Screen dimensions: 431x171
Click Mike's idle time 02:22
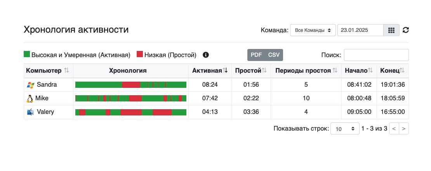[251, 98]
